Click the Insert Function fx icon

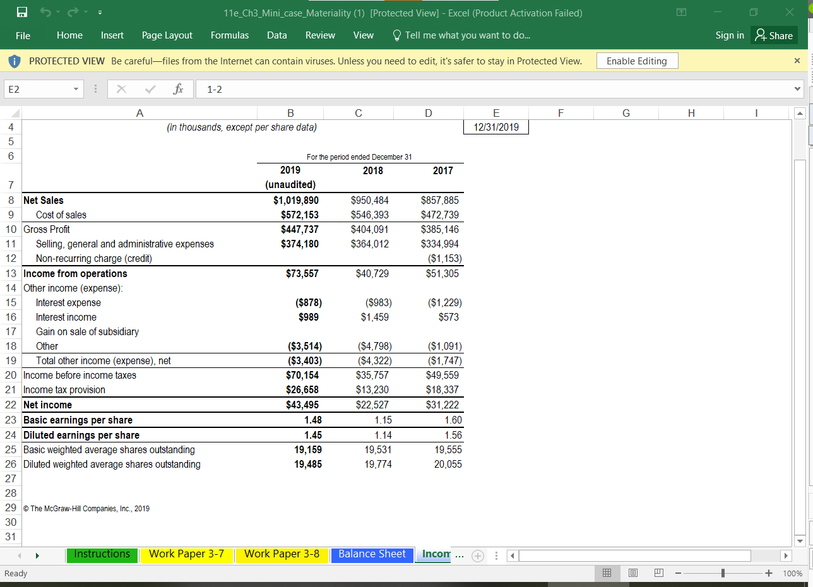(179, 90)
